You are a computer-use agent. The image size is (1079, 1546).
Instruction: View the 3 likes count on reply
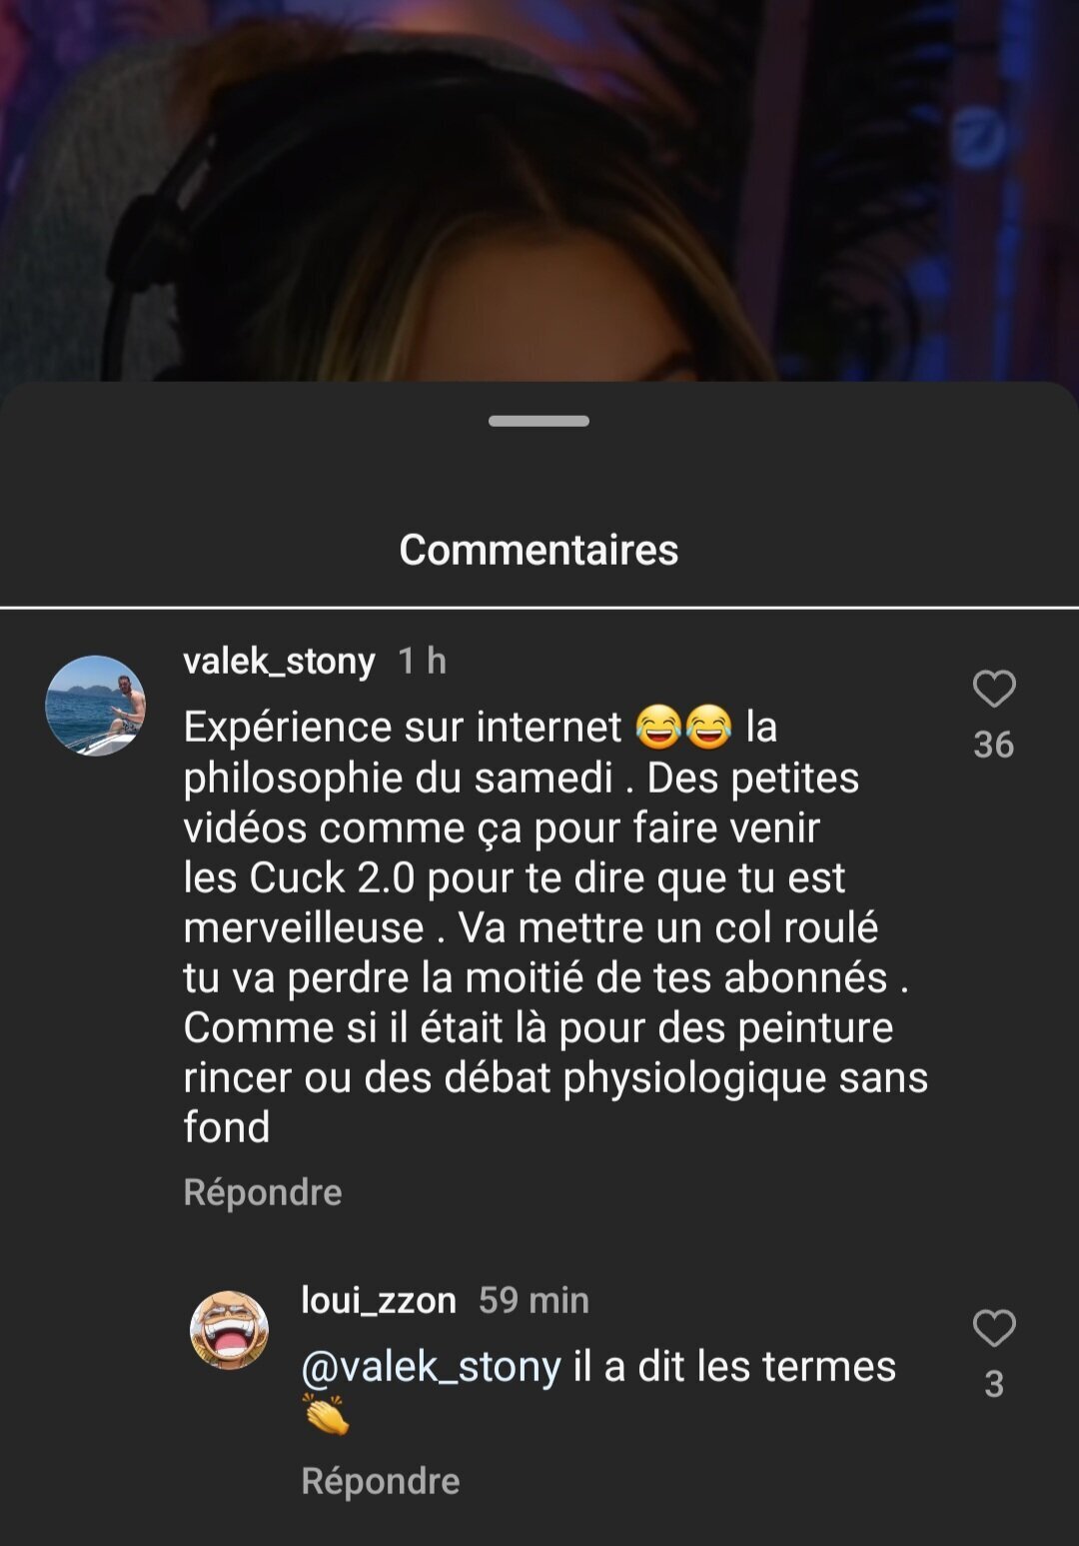pyautogui.click(x=994, y=1384)
